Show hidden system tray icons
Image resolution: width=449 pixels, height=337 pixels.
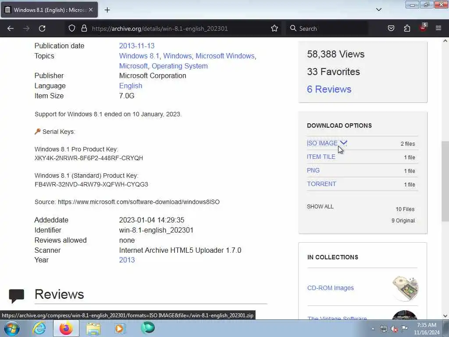[x=373, y=329]
